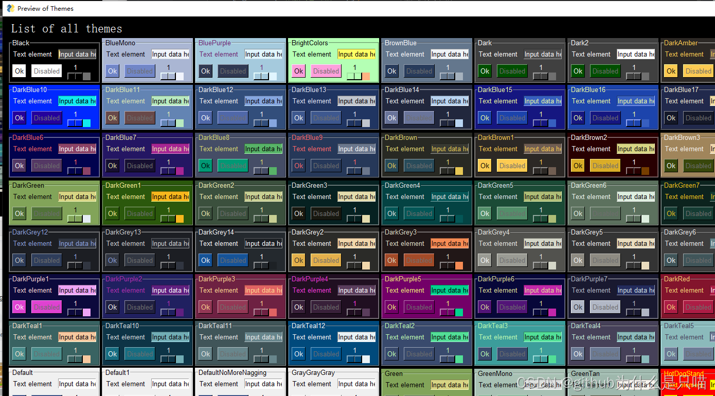Image resolution: width=715 pixels, height=396 pixels.
Task: Click the Disabled button in DarkBrown2 theme
Action: [x=605, y=166]
